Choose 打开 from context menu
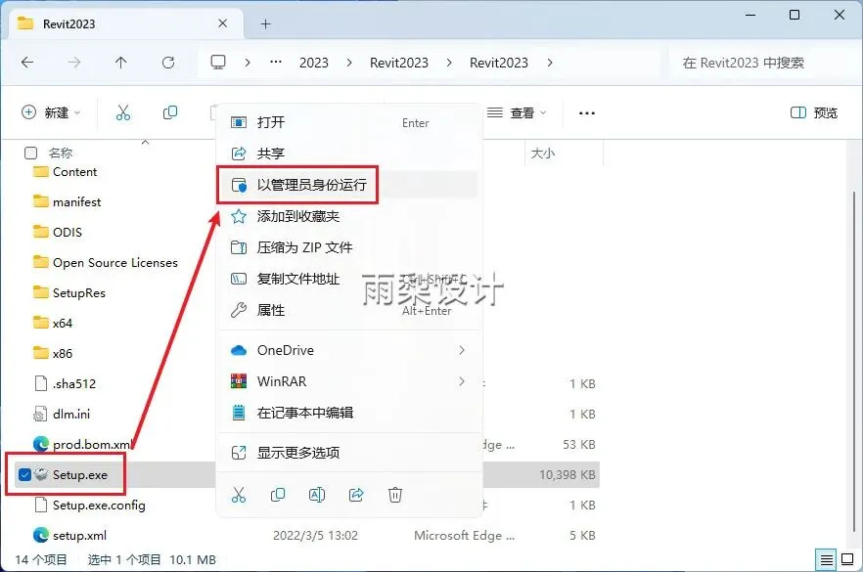Image resolution: width=863 pixels, height=572 pixels. (x=348, y=122)
